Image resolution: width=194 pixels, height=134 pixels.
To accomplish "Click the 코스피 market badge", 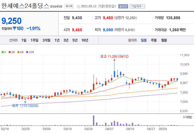I will coord(69,6).
